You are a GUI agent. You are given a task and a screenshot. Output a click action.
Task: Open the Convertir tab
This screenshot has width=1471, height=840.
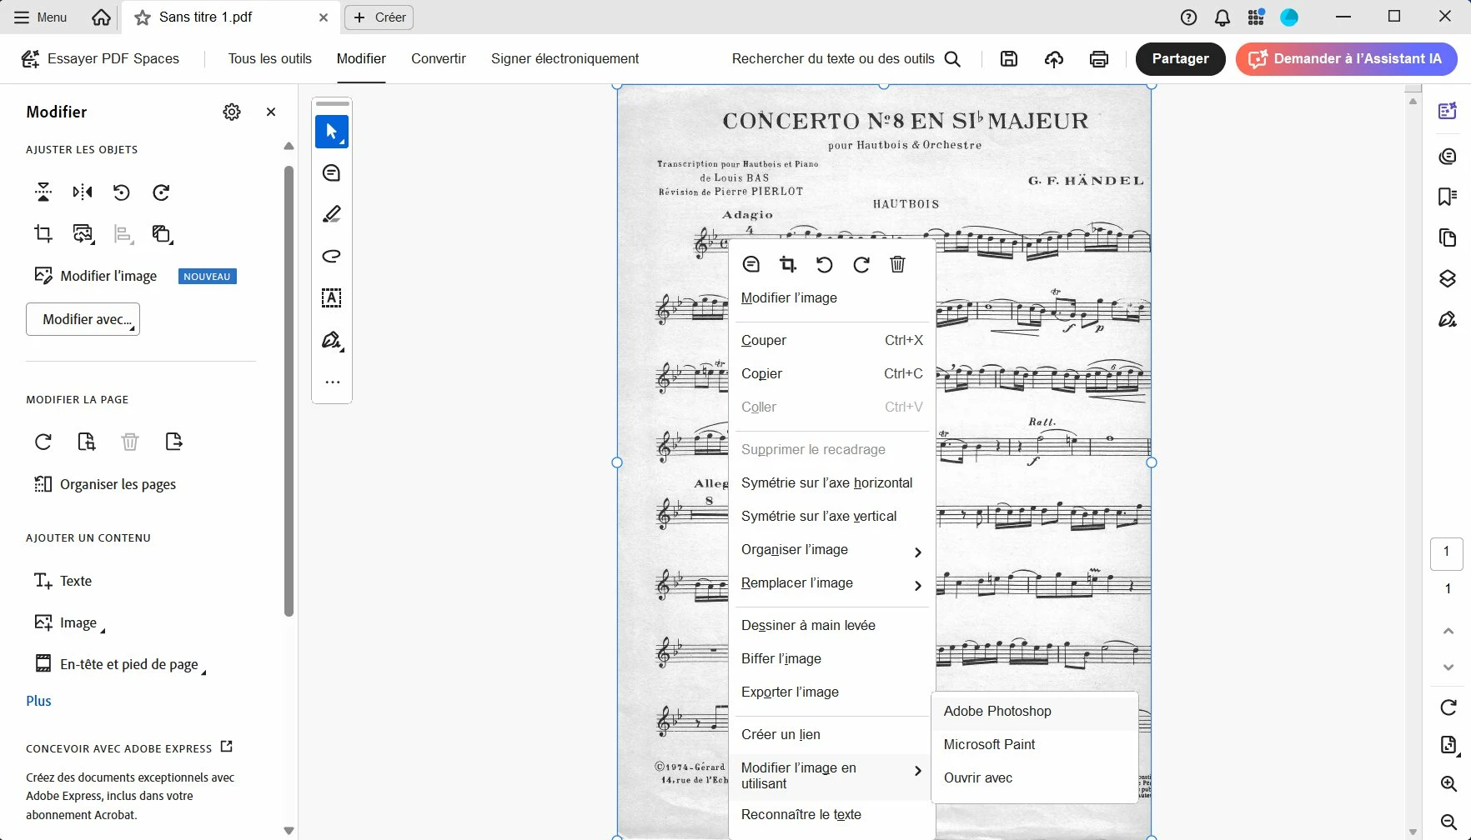(x=439, y=58)
